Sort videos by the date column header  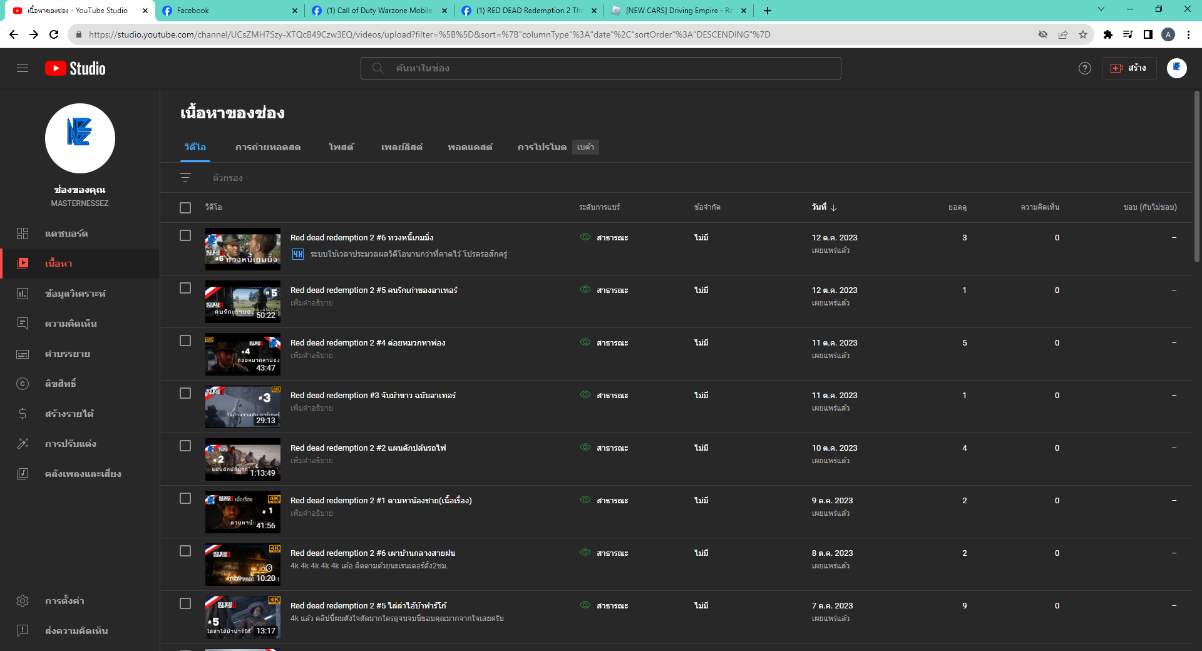pyautogui.click(x=824, y=207)
